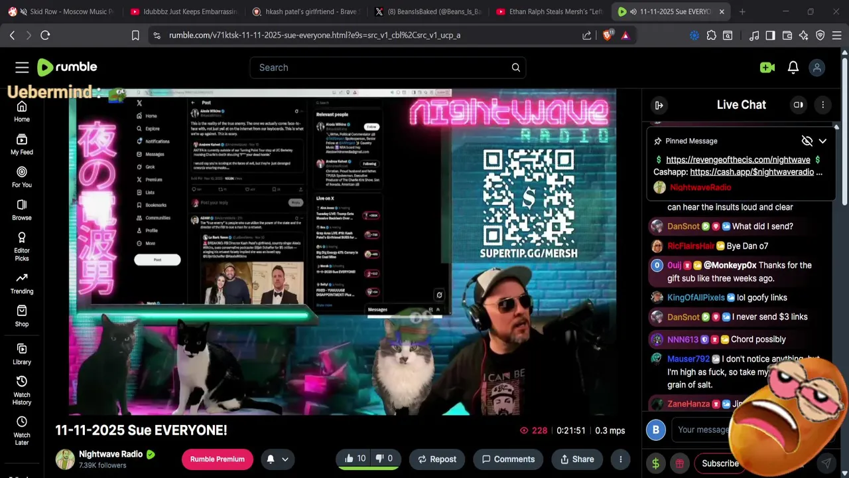
Task: Open live chat three-dot options menu
Action: pos(822,105)
